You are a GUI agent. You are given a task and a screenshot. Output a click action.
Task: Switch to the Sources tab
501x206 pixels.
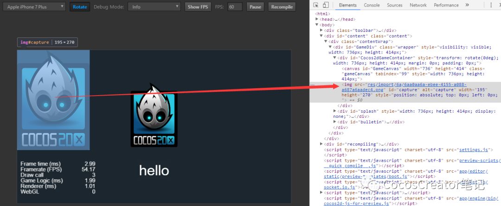click(395, 5)
